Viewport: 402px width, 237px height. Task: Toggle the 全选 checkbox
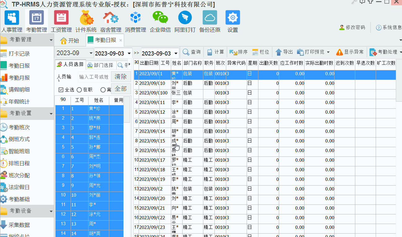click(x=61, y=90)
